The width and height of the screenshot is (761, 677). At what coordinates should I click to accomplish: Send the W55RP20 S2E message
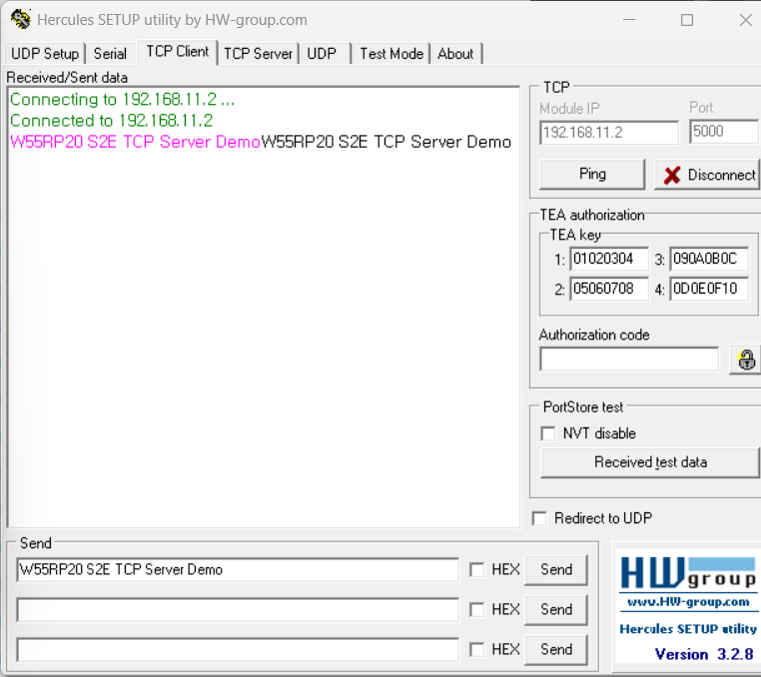tap(555, 570)
